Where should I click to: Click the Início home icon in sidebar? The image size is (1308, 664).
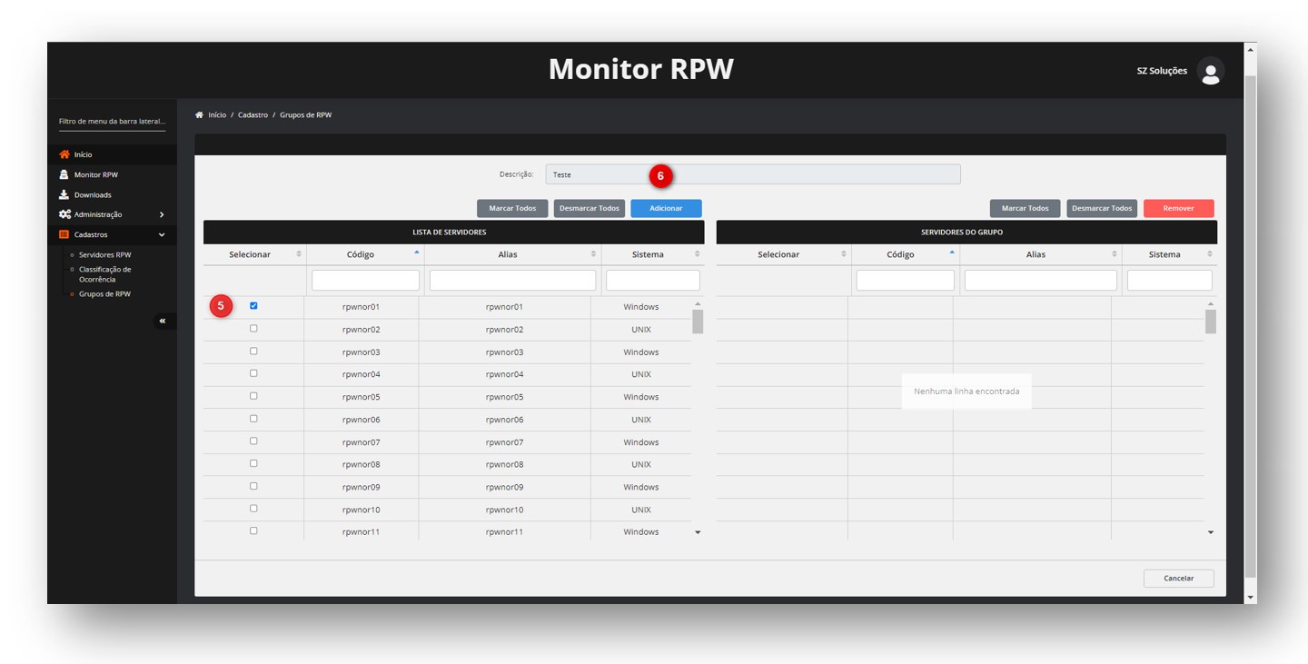(x=64, y=154)
